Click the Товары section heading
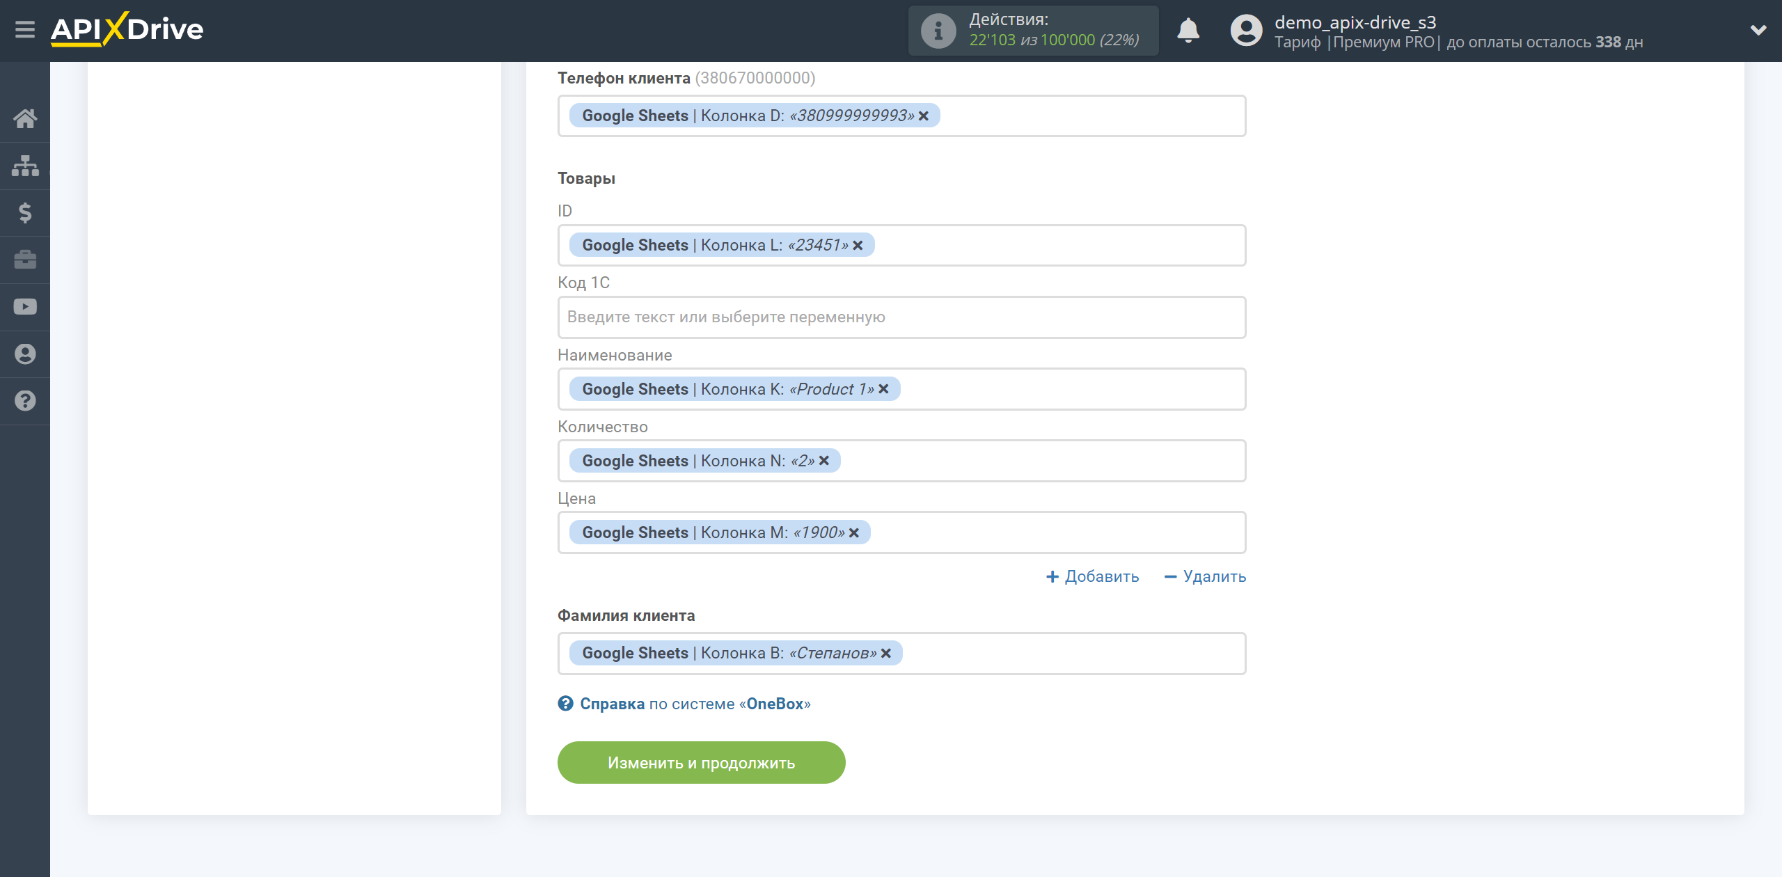 (x=586, y=178)
